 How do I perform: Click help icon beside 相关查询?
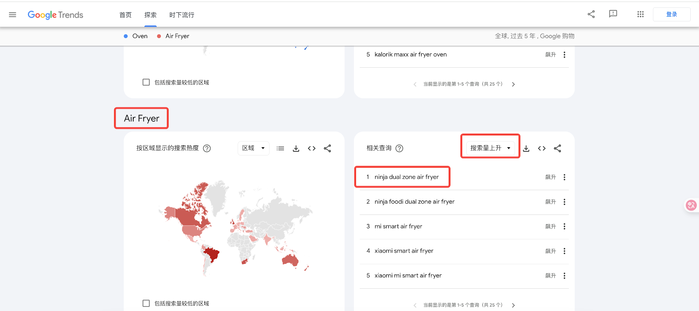pyautogui.click(x=399, y=149)
